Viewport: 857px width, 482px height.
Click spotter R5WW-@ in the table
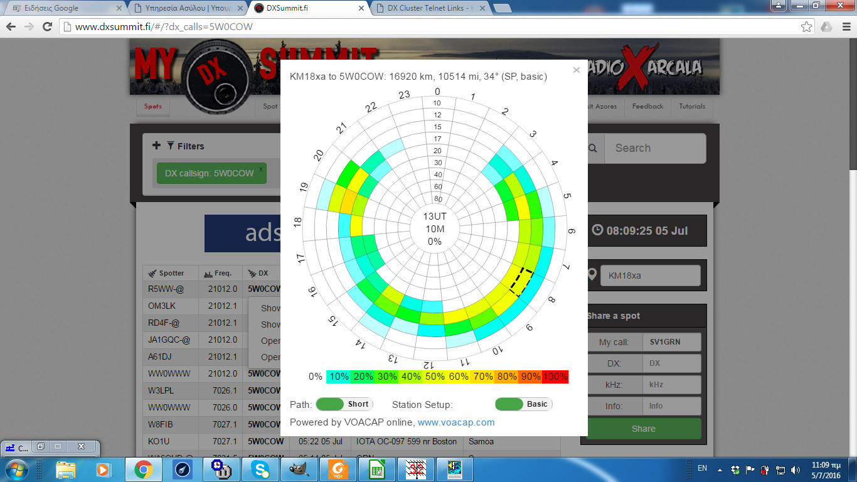coord(166,289)
